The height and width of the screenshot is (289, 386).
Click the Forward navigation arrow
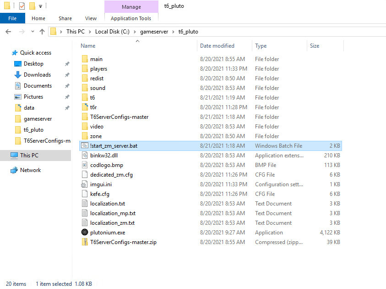coord(22,32)
